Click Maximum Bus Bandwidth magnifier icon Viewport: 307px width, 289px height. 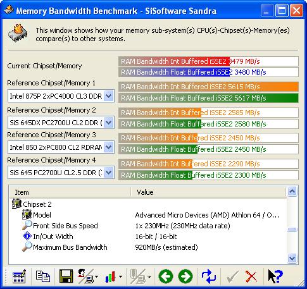(x=27, y=247)
